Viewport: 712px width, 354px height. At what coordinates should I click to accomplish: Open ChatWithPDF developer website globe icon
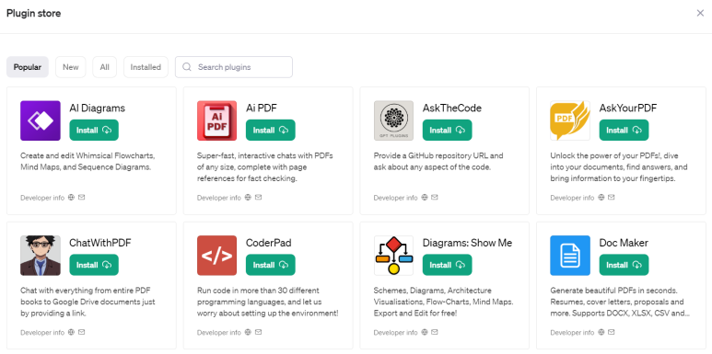pyautogui.click(x=71, y=332)
